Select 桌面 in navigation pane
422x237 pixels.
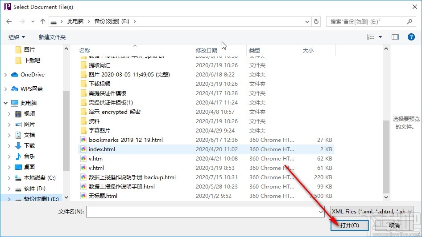point(29,167)
